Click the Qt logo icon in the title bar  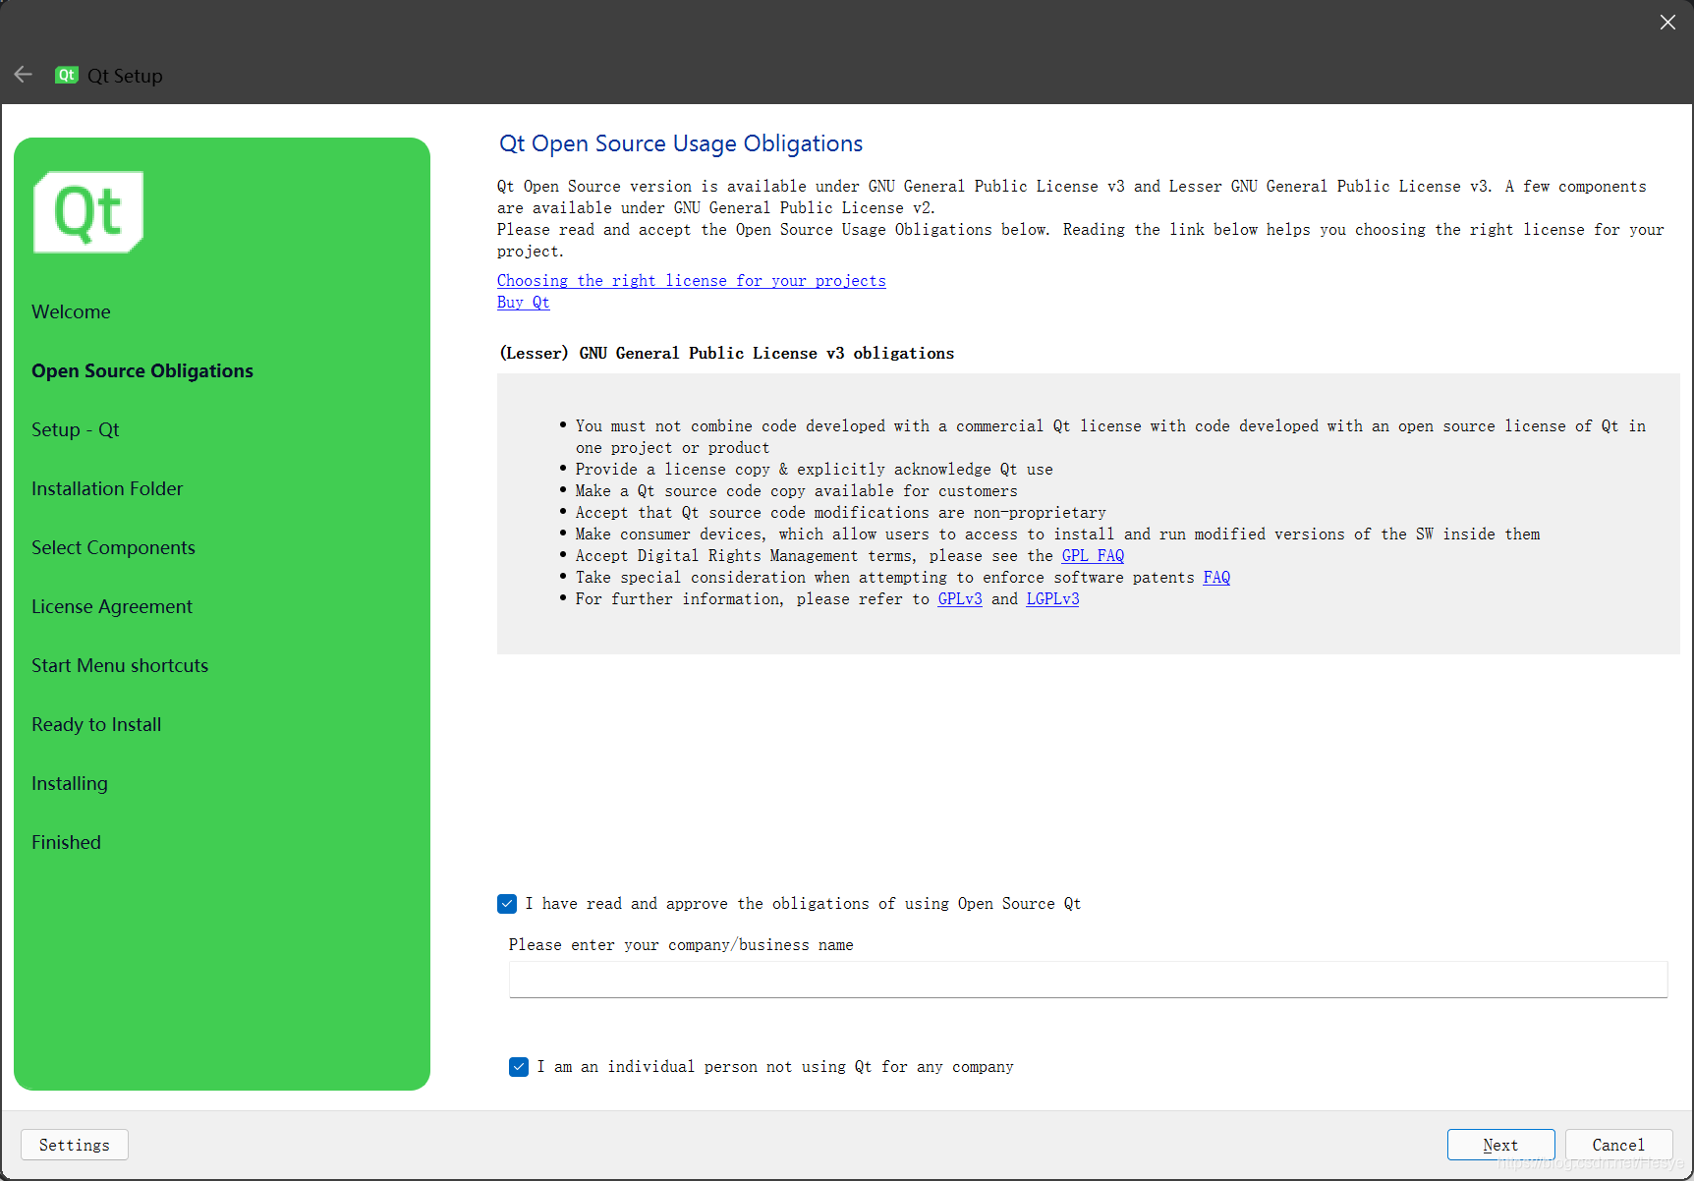pos(66,75)
